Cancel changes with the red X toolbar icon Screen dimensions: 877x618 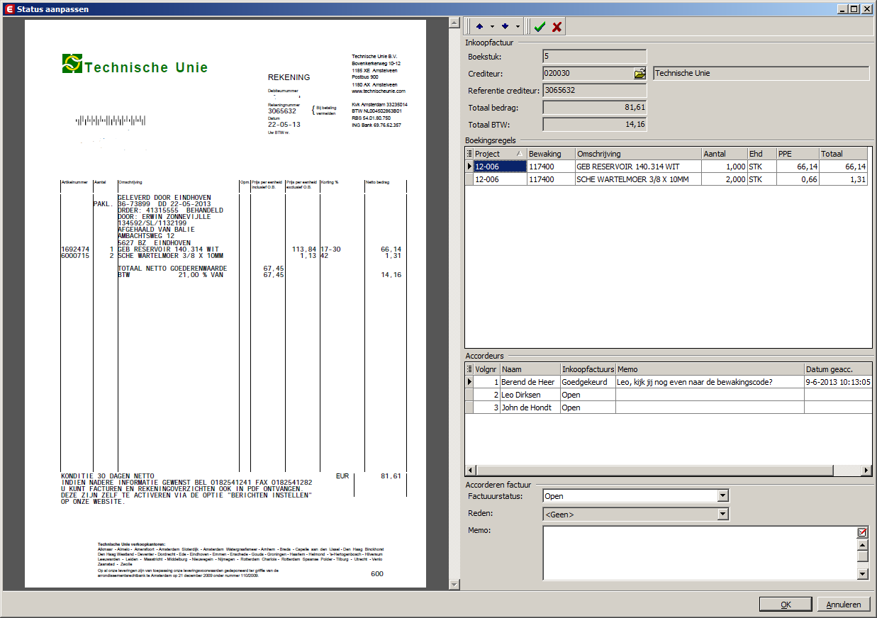557,27
